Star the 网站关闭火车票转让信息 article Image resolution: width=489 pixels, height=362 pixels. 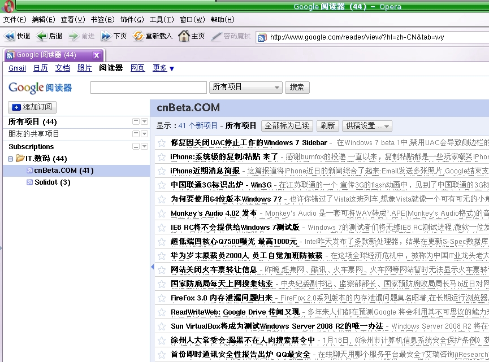pyautogui.click(x=162, y=270)
